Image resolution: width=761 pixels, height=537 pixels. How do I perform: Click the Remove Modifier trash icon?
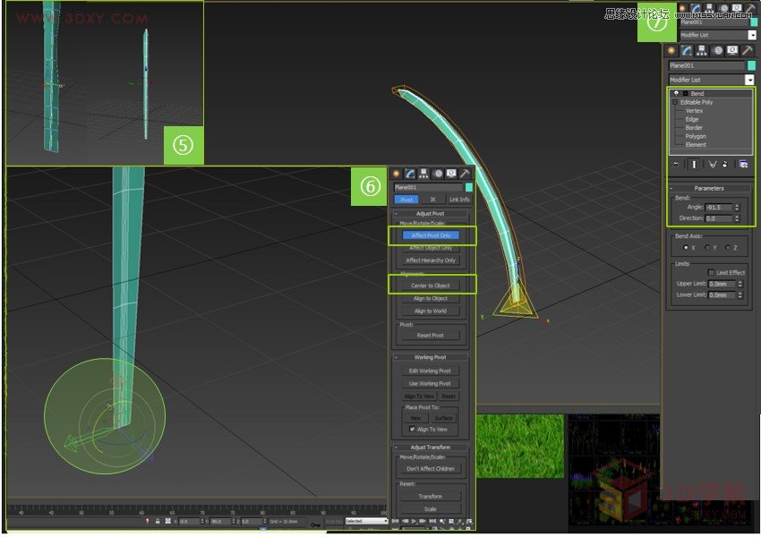coord(724,164)
